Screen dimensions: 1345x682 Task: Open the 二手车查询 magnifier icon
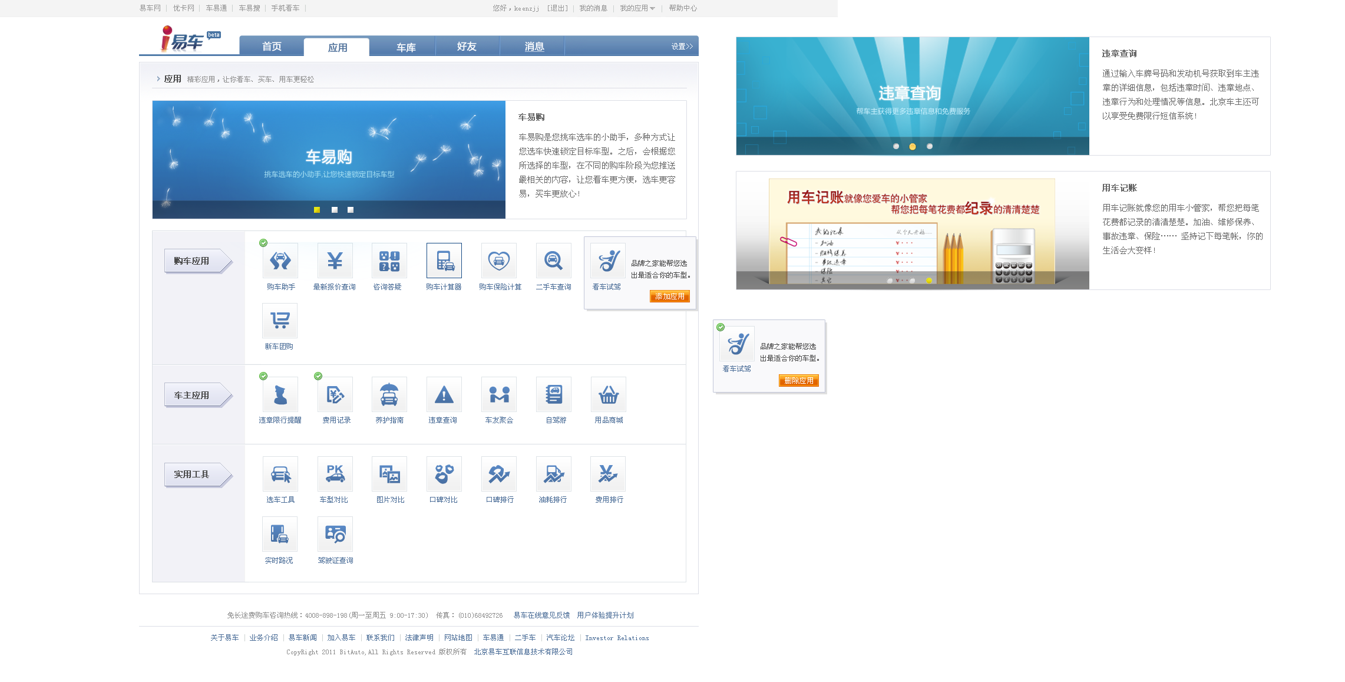click(x=553, y=261)
